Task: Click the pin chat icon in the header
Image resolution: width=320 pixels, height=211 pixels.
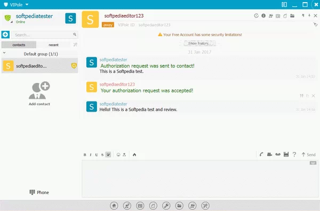Action: pyautogui.click(x=309, y=15)
